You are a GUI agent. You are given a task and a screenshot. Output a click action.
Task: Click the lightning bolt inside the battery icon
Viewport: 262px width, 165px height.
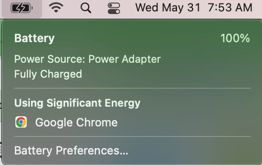tap(21, 8)
